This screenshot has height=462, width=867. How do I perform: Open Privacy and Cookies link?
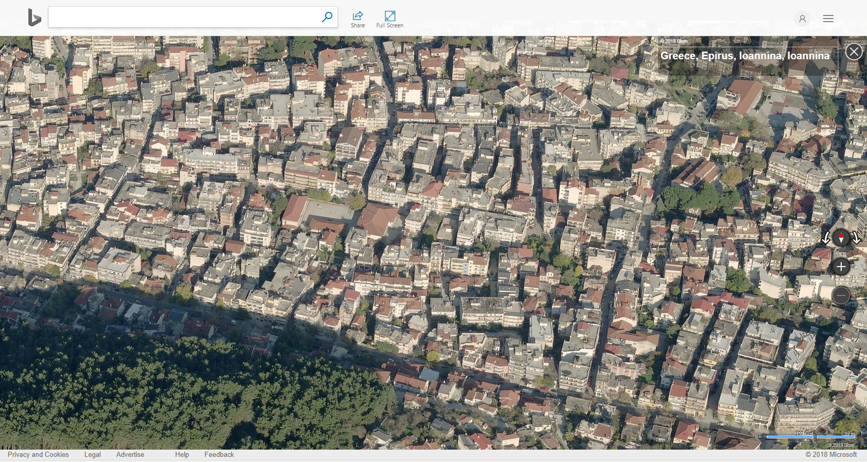pos(38,454)
